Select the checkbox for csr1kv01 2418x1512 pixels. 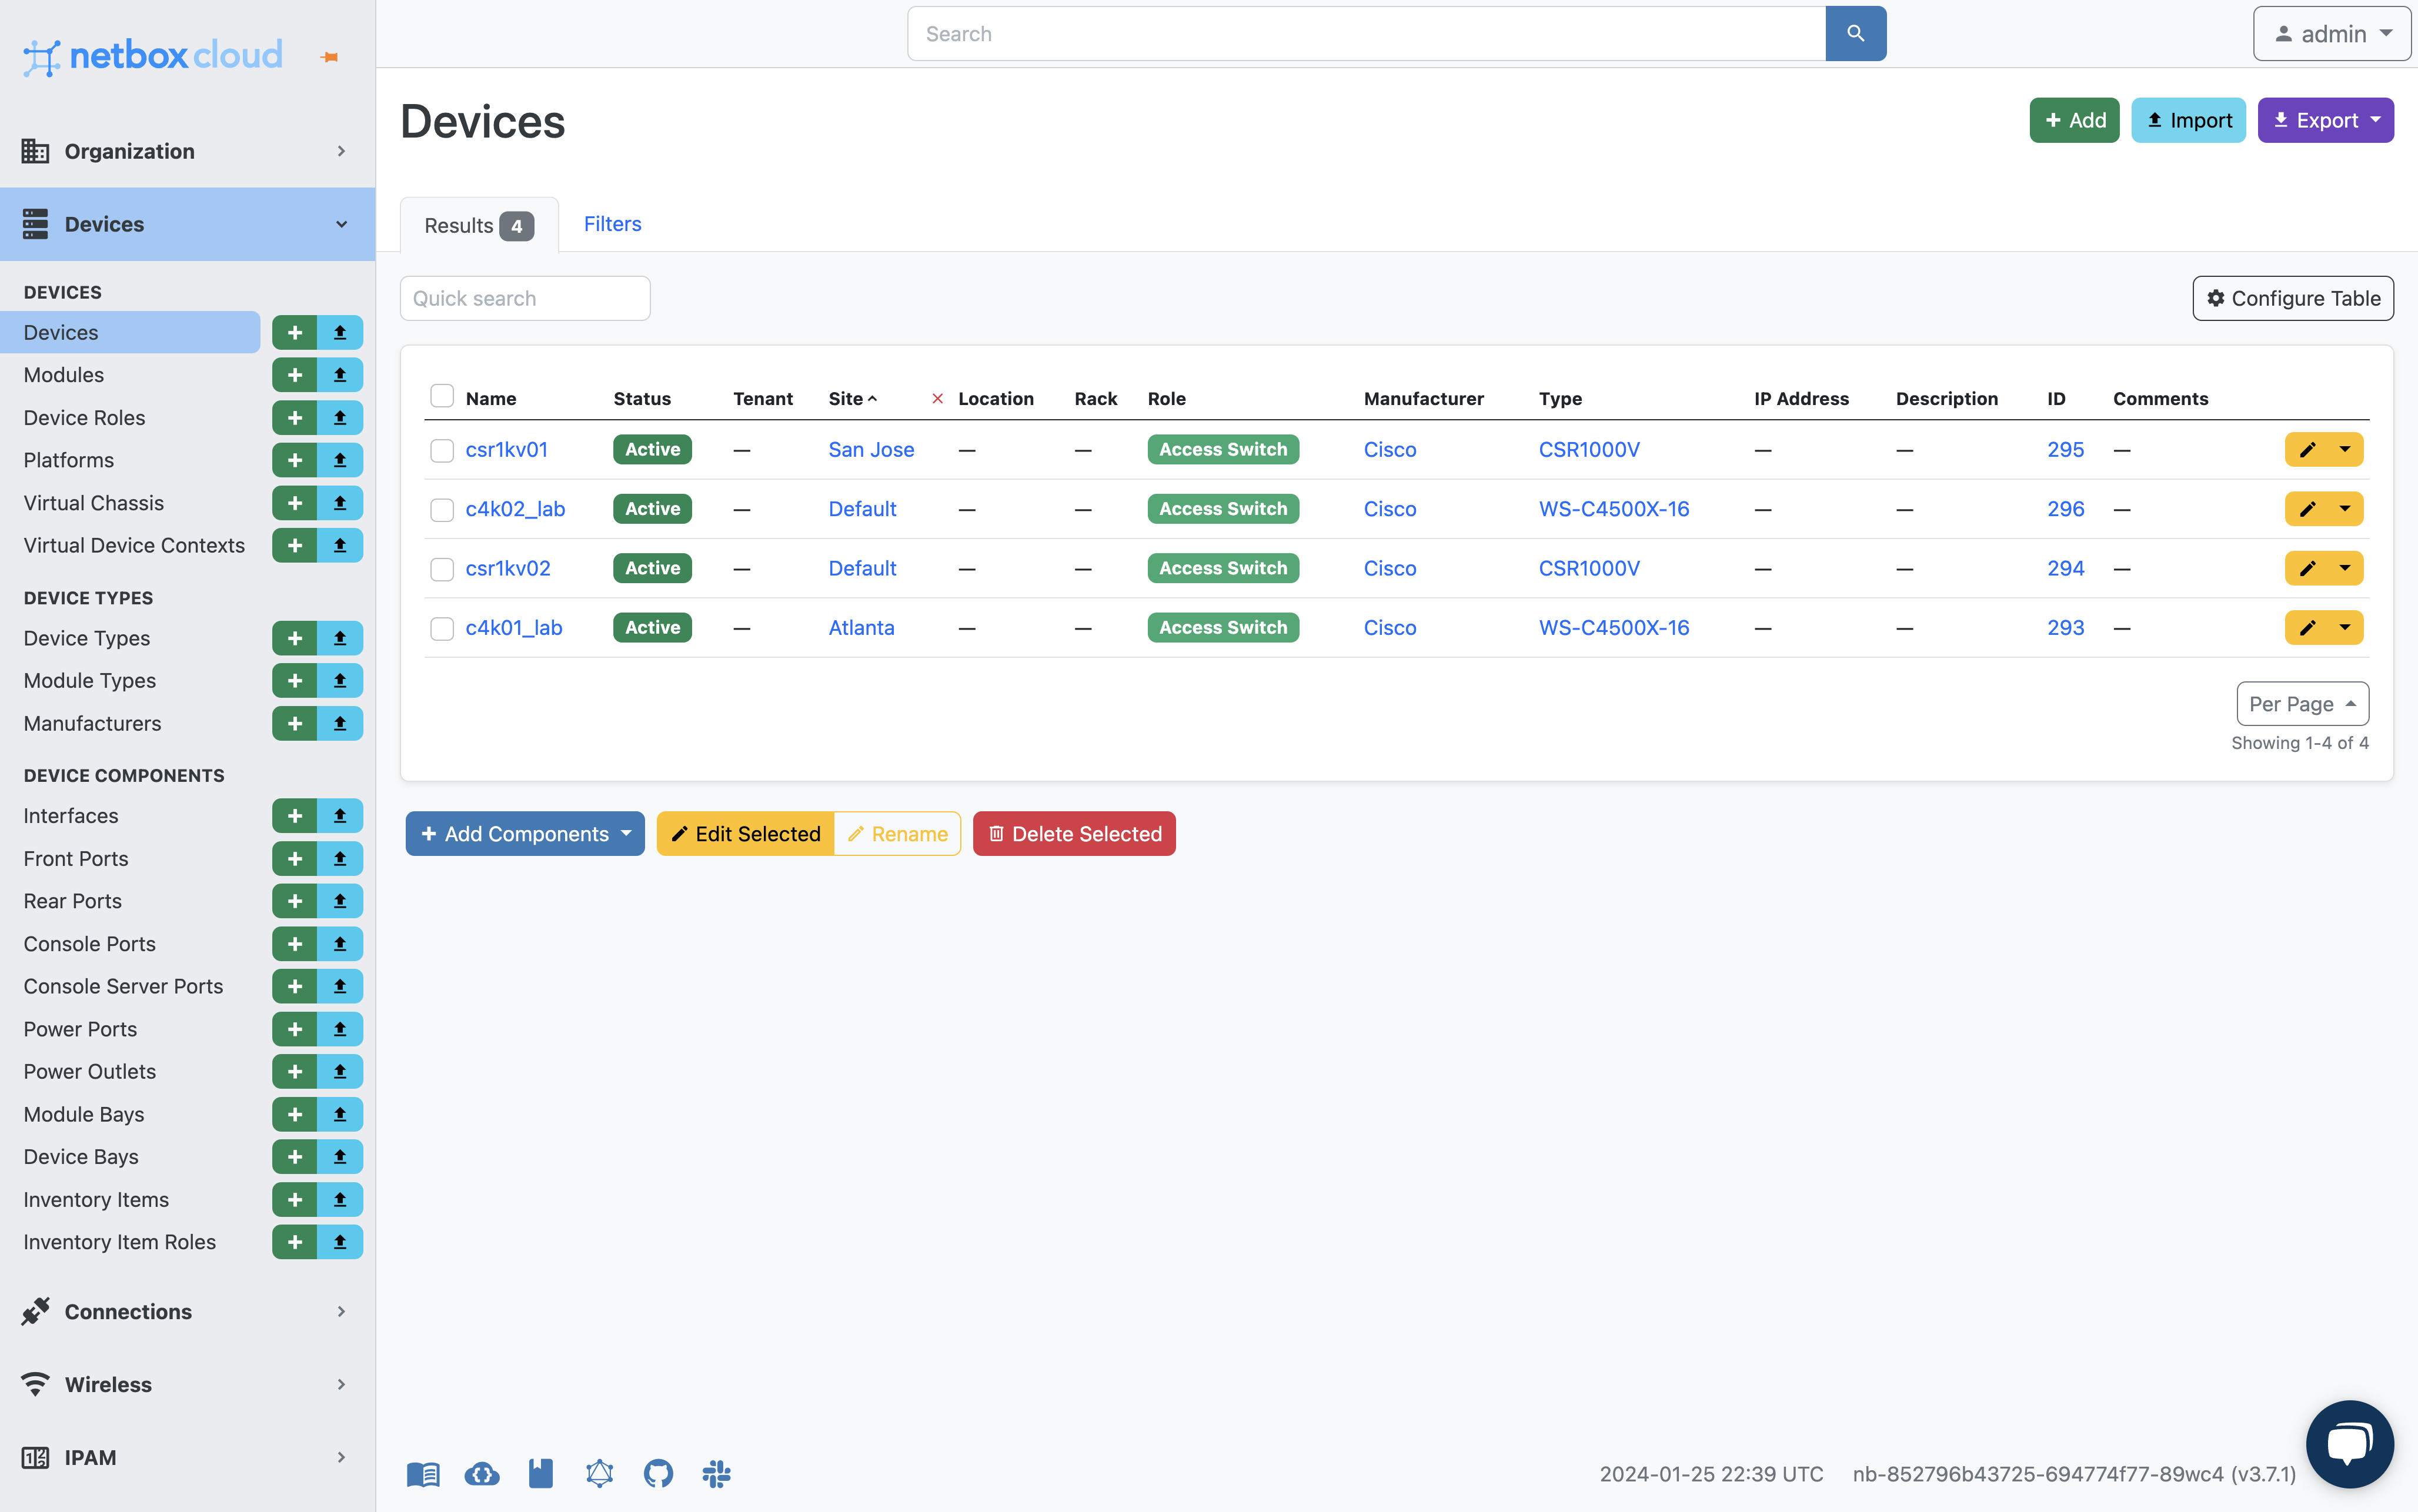click(x=441, y=451)
